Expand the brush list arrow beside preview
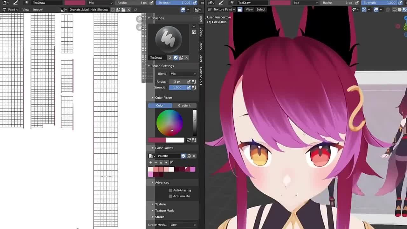This screenshot has height=229, width=407. point(194,26)
